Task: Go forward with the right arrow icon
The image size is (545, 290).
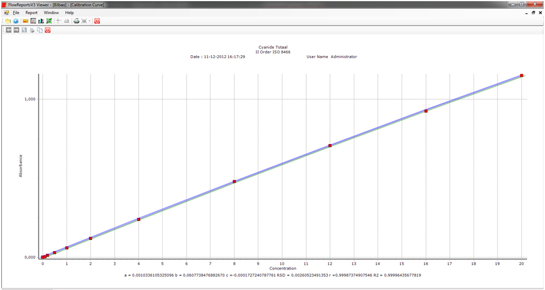Action: 16,30
